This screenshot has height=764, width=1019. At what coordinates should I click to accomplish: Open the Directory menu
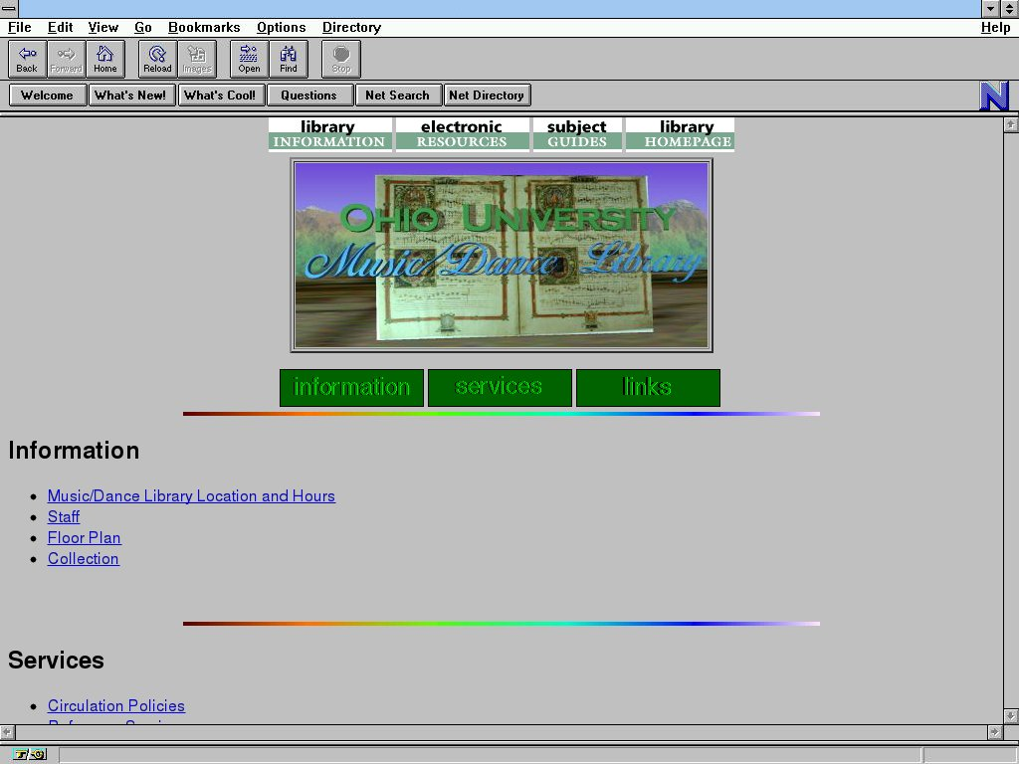tap(351, 27)
